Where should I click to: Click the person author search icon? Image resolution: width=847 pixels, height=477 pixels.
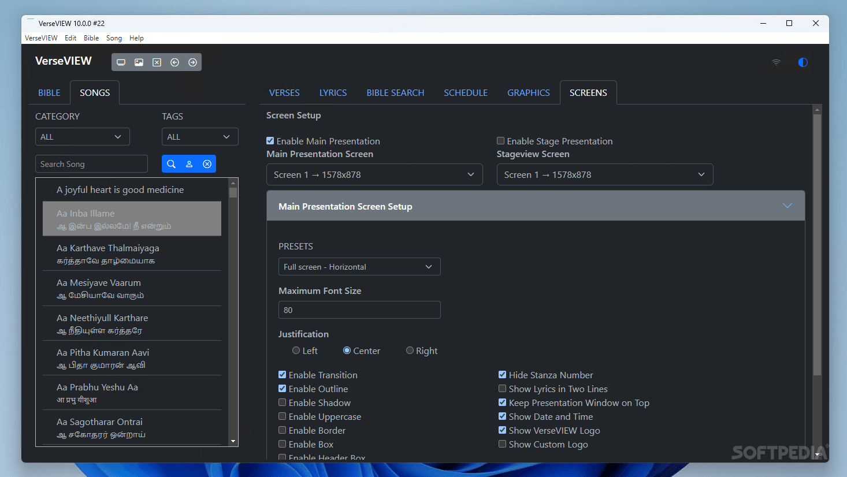(189, 164)
